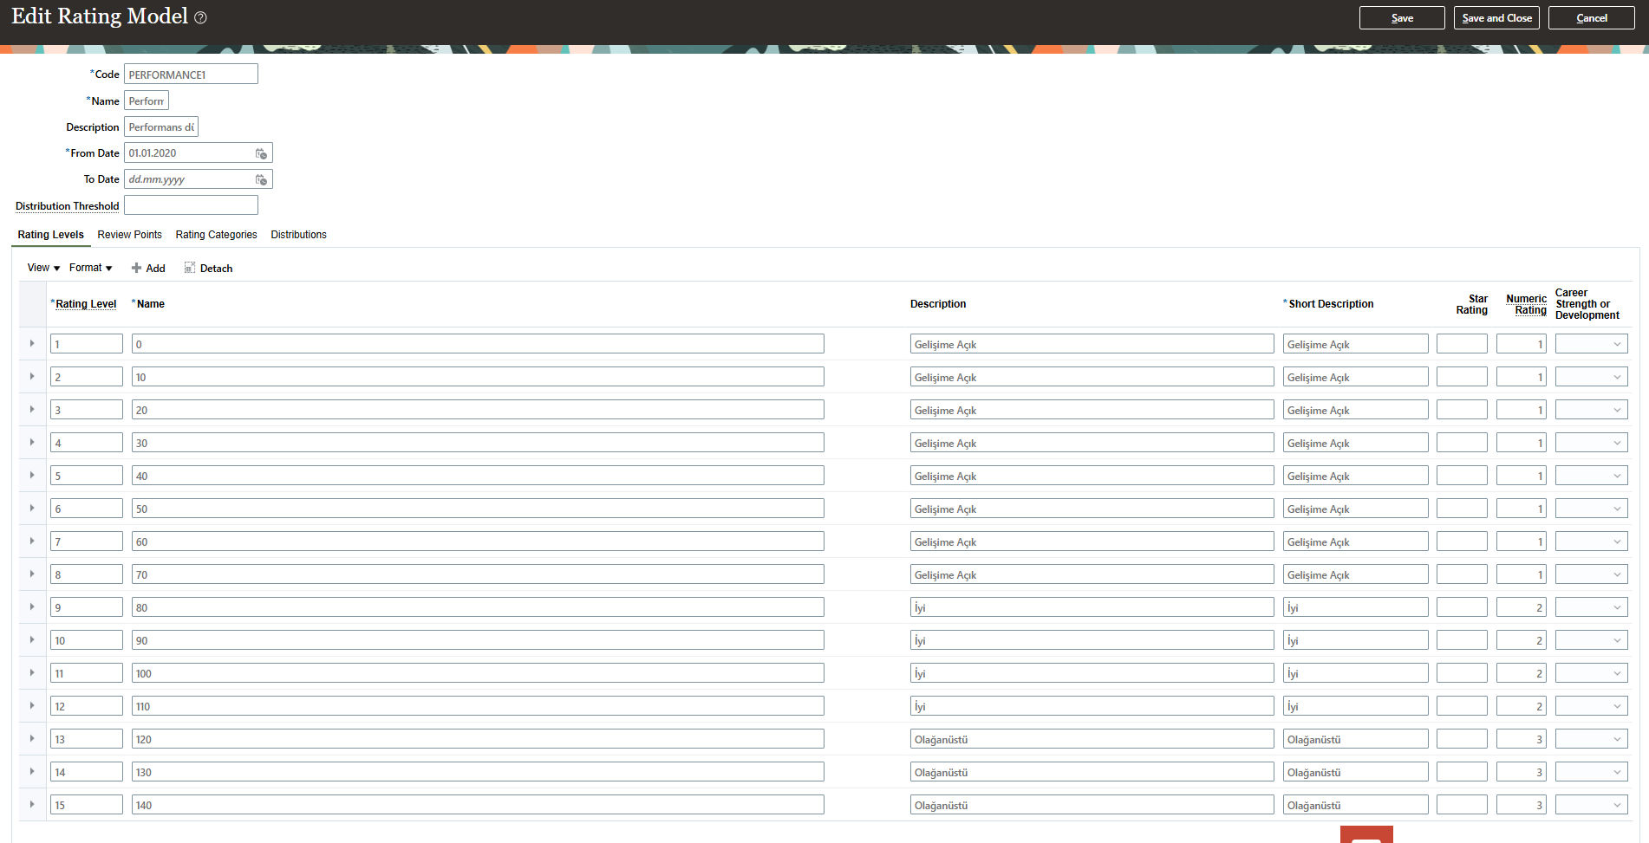
Task: Open Career Strength dropdown for rating level 12
Action: [x=1591, y=706]
